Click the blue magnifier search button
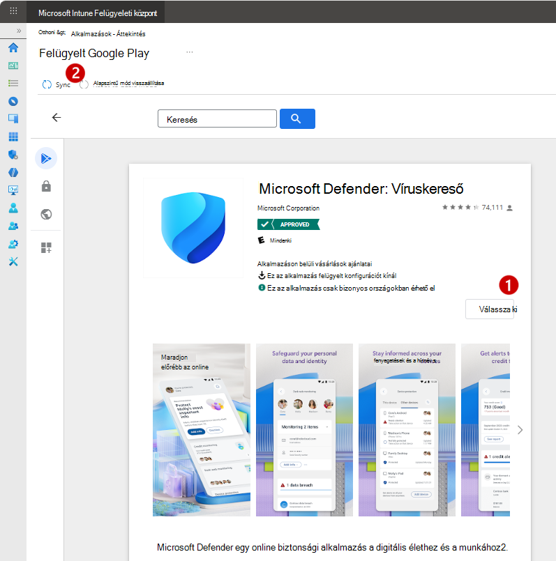 point(297,118)
